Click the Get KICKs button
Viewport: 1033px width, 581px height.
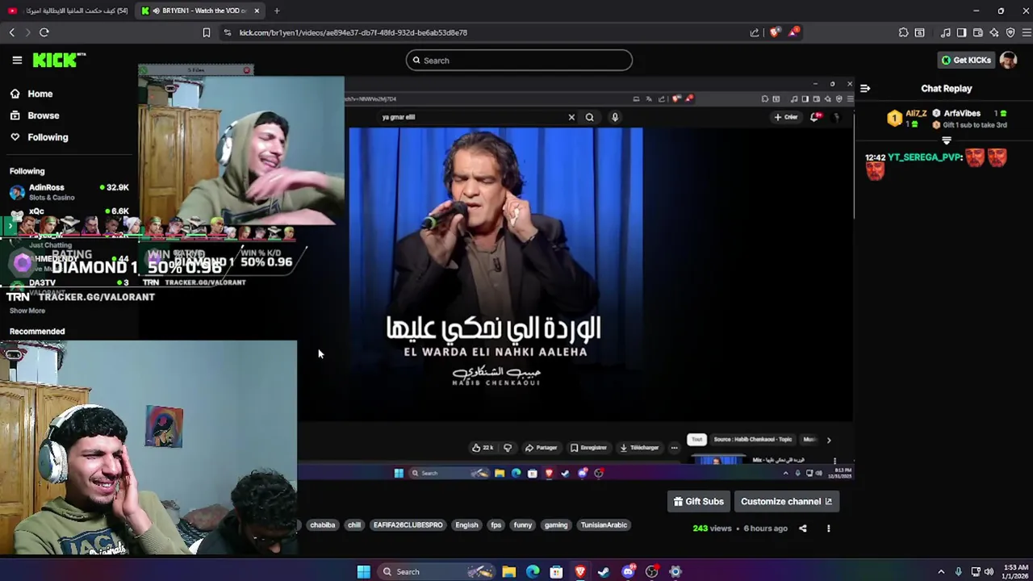(x=966, y=60)
